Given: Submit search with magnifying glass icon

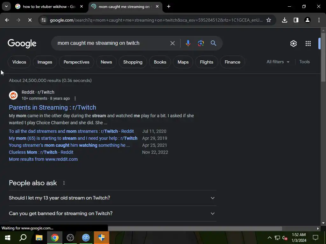Looking at the screenshot, I should [213, 43].
